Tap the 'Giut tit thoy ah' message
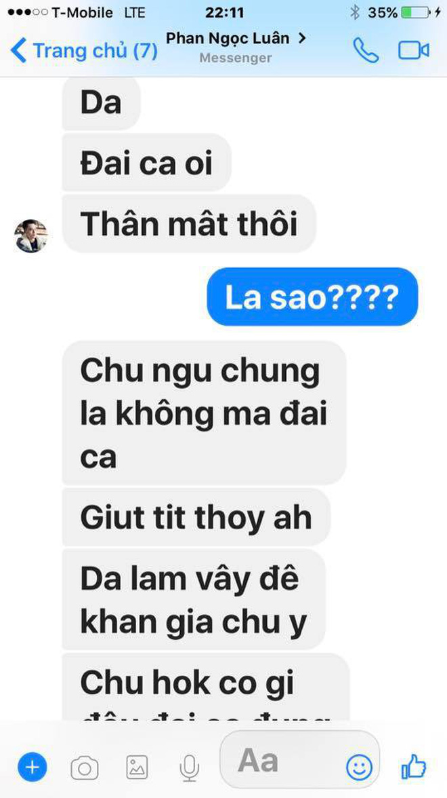The image size is (447, 798). coord(196,517)
